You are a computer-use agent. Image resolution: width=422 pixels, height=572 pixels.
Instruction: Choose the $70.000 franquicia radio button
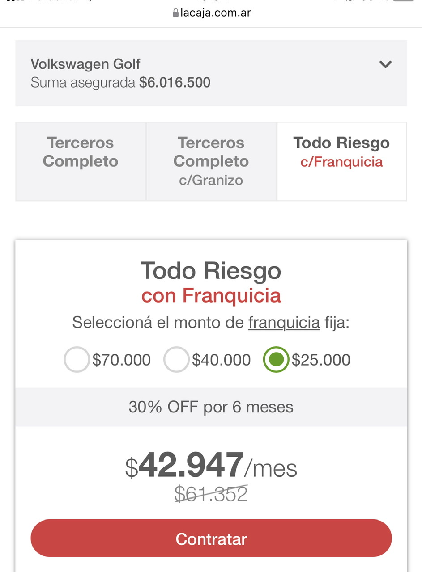(x=77, y=359)
